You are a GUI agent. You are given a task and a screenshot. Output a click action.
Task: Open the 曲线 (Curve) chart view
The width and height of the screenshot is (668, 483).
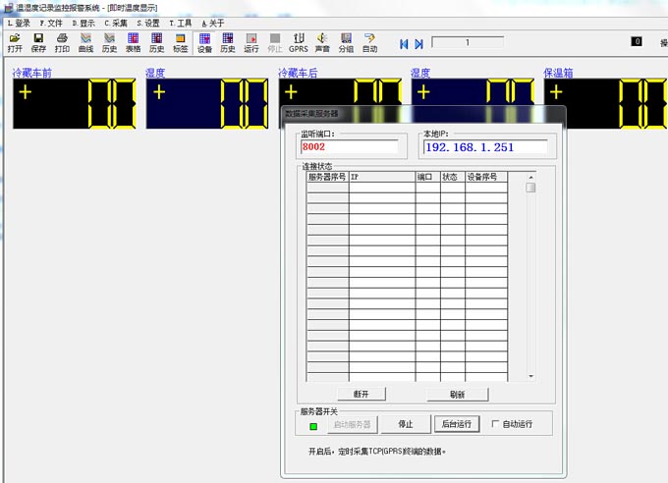point(85,43)
